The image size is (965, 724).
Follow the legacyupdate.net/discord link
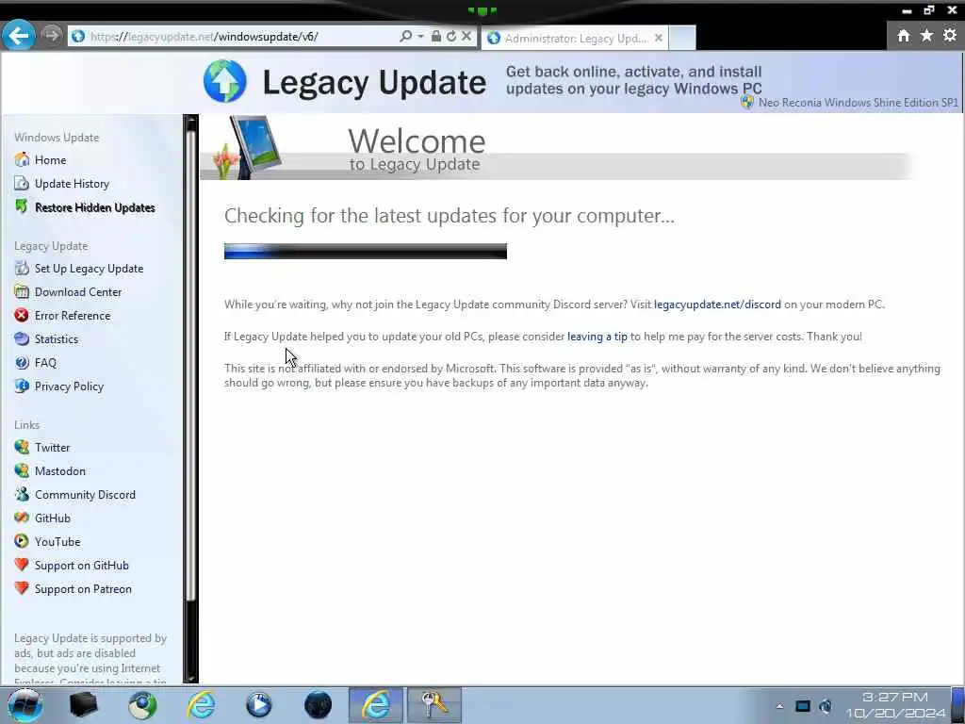coord(717,304)
